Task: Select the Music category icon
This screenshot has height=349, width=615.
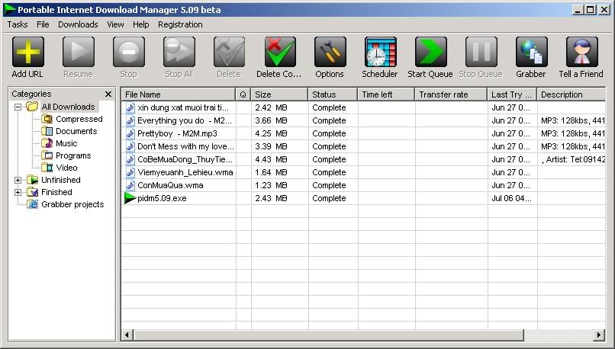Action: [x=47, y=143]
